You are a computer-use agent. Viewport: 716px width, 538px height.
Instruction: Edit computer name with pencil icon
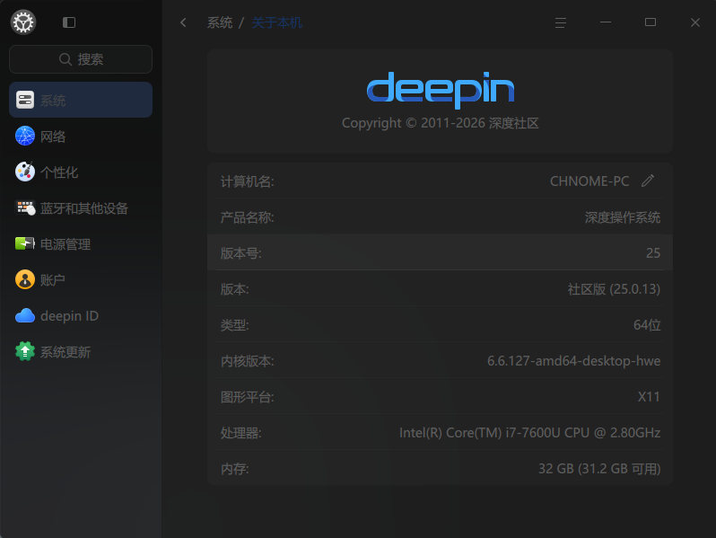click(648, 181)
